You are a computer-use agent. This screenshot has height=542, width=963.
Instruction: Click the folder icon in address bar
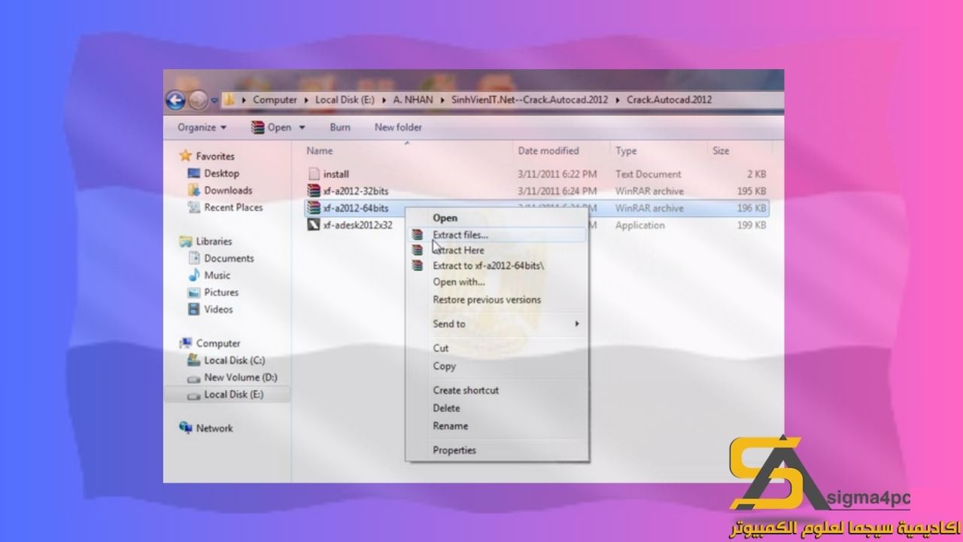point(230,99)
